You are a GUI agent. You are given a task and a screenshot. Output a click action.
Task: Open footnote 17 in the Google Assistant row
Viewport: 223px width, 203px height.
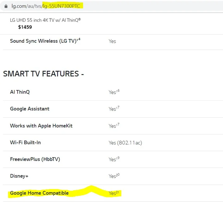pyautogui.click(x=118, y=107)
